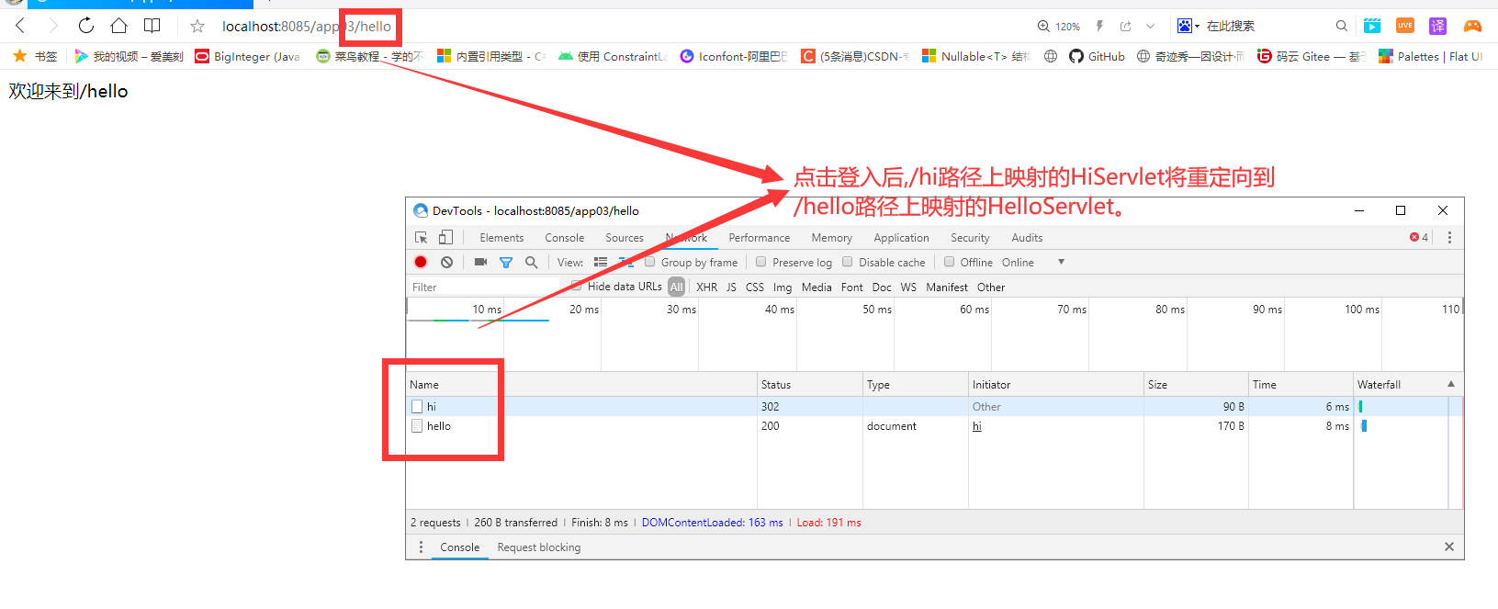The image size is (1498, 609).
Task: Switch to the Sources tab
Action: [625, 237]
